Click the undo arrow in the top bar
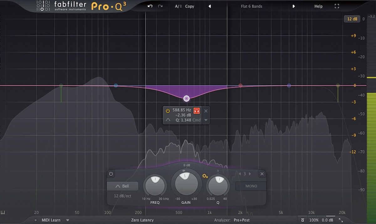 pyautogui.click(x=150, y=6)
